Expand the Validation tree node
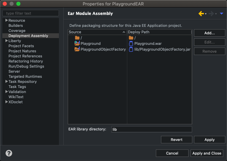 tap(6, 91)
